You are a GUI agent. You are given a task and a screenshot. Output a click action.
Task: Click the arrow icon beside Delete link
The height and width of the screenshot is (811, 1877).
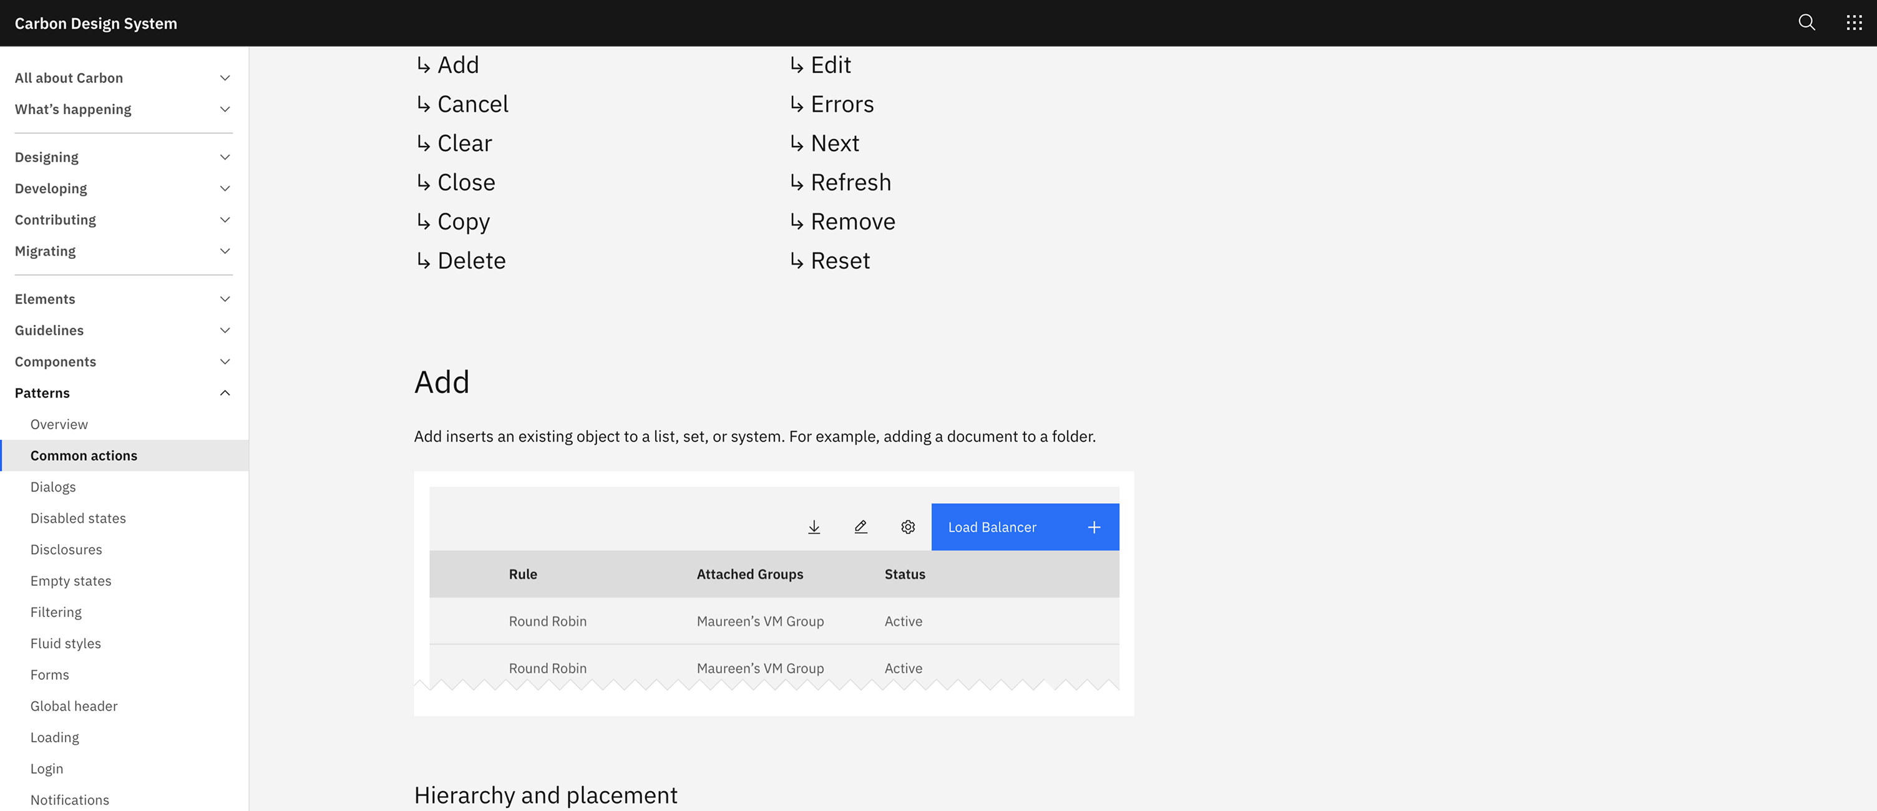(x=423, y=261)
